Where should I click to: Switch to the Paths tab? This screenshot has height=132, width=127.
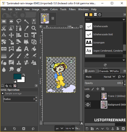(x=114, y=71)
